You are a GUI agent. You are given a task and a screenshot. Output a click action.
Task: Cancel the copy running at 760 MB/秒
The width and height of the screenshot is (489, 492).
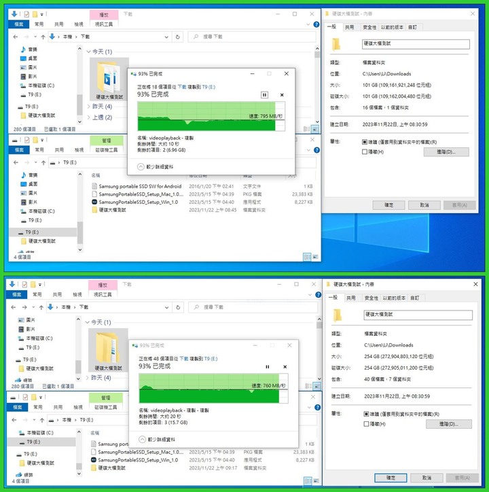(285, 367)
